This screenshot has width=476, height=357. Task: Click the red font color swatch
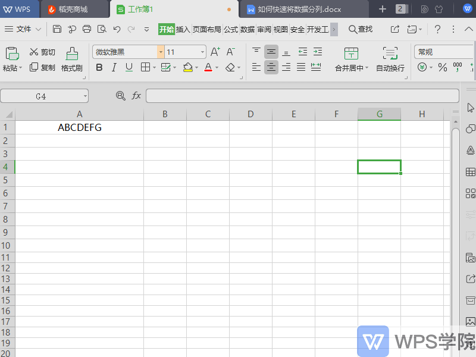click(208, 70)
